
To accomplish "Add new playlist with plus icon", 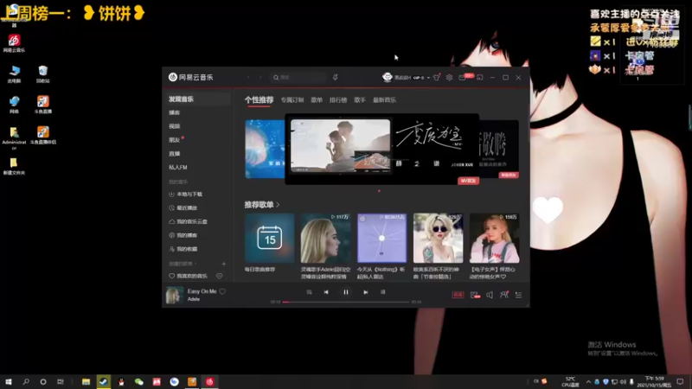I will 224,264.
